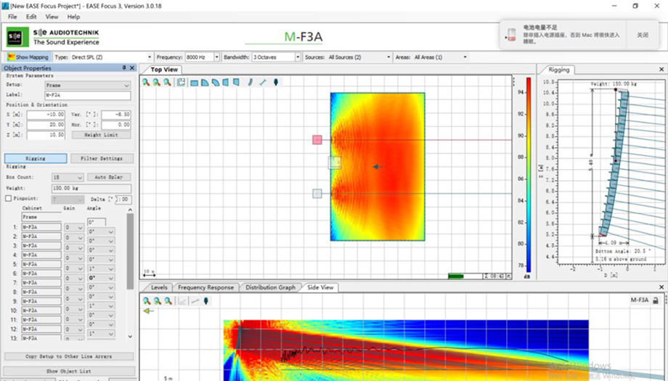Click the first zoom magnifier in the Top View toolbar
Screen dimensions: 668x381
(x=146, y=83)
